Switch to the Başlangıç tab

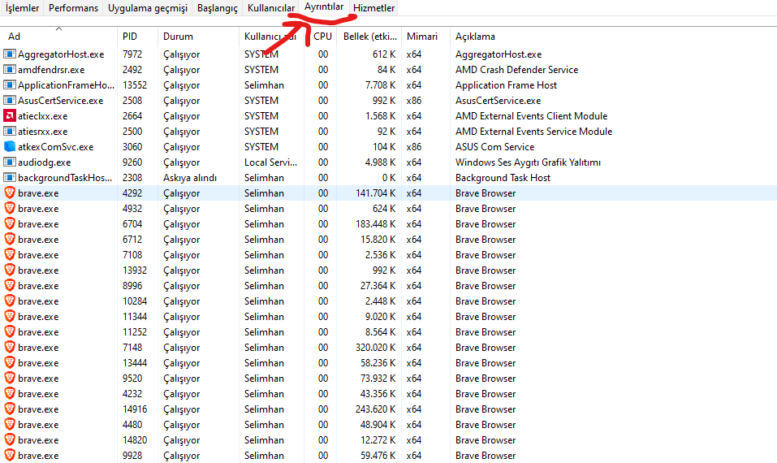[217, 8]
